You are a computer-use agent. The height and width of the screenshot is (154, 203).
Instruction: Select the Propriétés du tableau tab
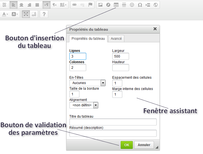click(x=88, y=39)
